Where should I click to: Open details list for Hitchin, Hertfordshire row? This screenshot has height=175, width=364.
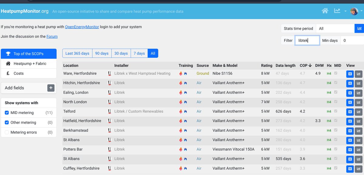click(x=350, y=83)
